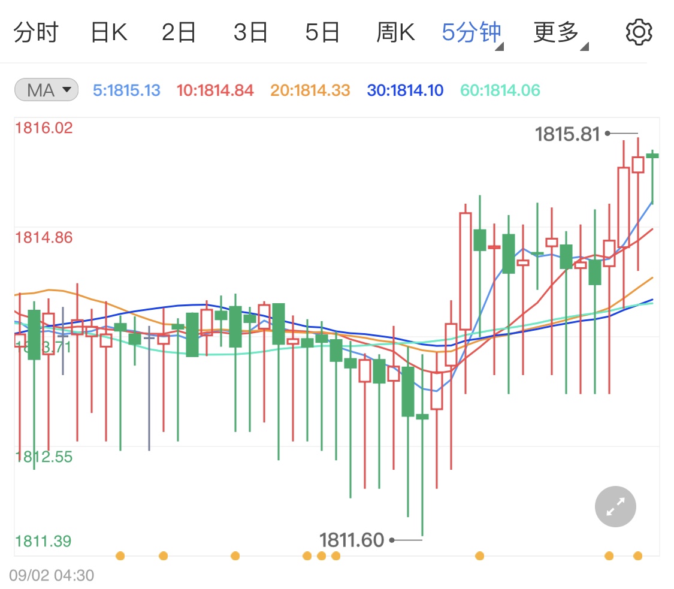Click the axis label 1816.02
674x589 pixels.
(44, 128)
